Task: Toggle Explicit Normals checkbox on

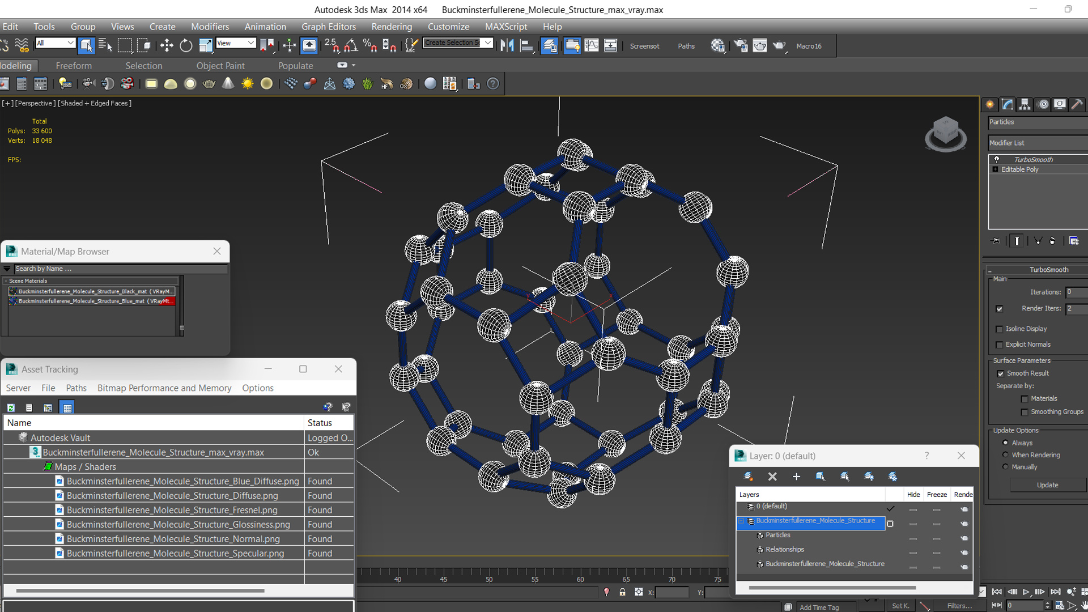Action: tap(999, 345)
